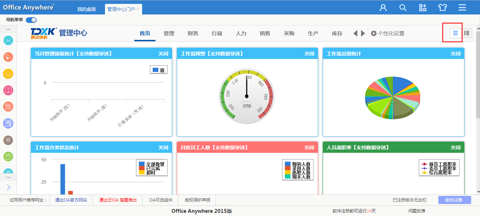Click the orange building sidebar icon
Image resolution: width=480 pixels, height=216 pixels.
click(x=8, y=107)
